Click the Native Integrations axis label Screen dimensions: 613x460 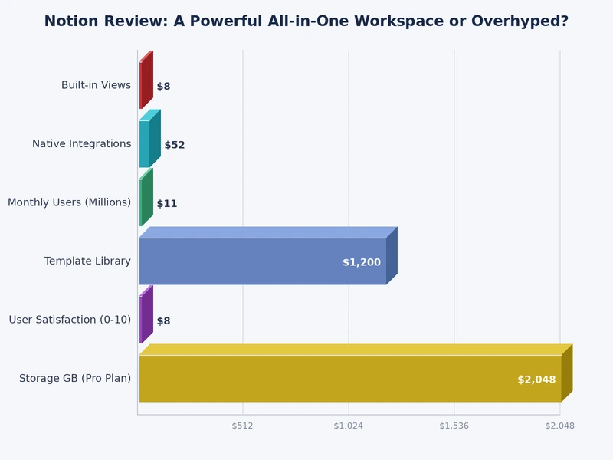[x=82, y=144]
